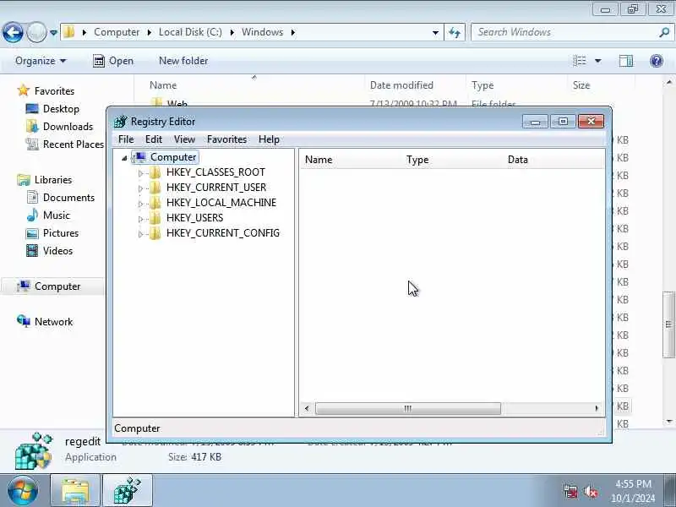This screenshot has height=507, width=676.
Task: Select the HKEY_CURRENT_USER folder icon
Action: click(x=155, y=188)
